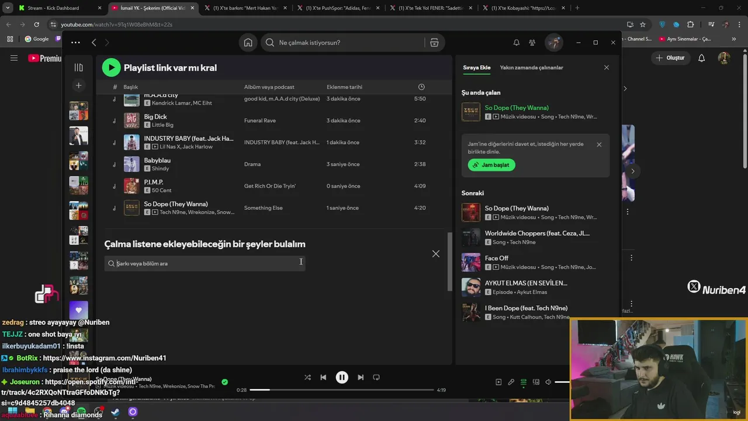Play 'I Been Dope' from the queue
Screen dimensions: 748x421
pyautogui.click(x=535, y=312)
